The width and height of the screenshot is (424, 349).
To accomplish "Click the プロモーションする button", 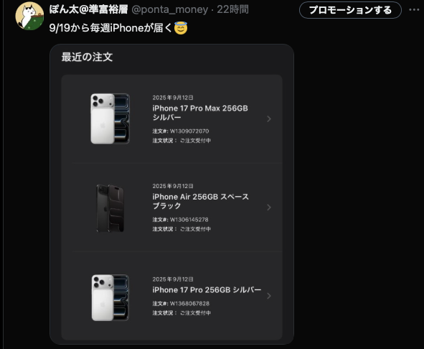I will point(350,10).
